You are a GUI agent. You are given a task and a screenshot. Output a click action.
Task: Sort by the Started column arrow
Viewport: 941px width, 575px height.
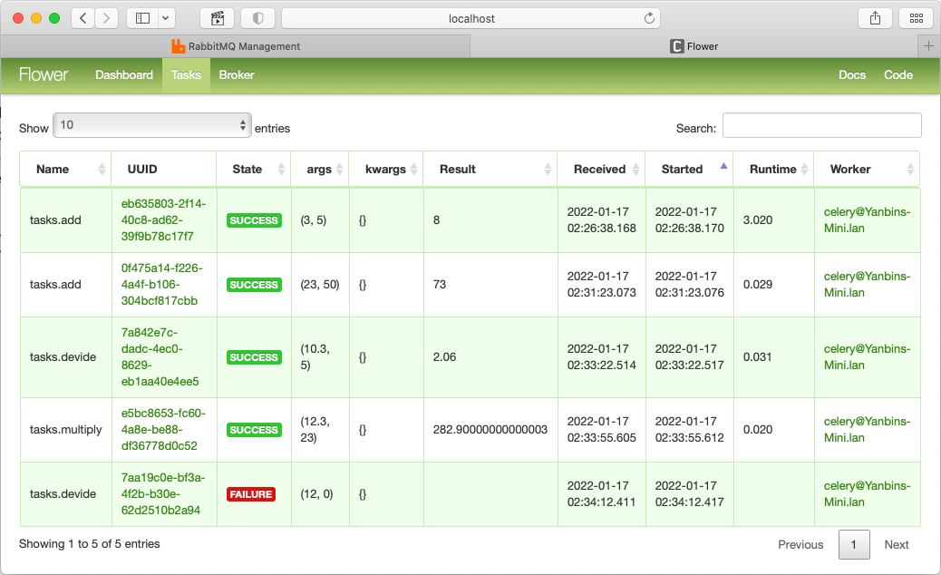pos(723,167)
